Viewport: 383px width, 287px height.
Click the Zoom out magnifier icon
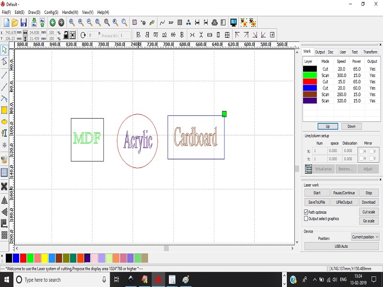pyautogui.click(x=90, y=22)
